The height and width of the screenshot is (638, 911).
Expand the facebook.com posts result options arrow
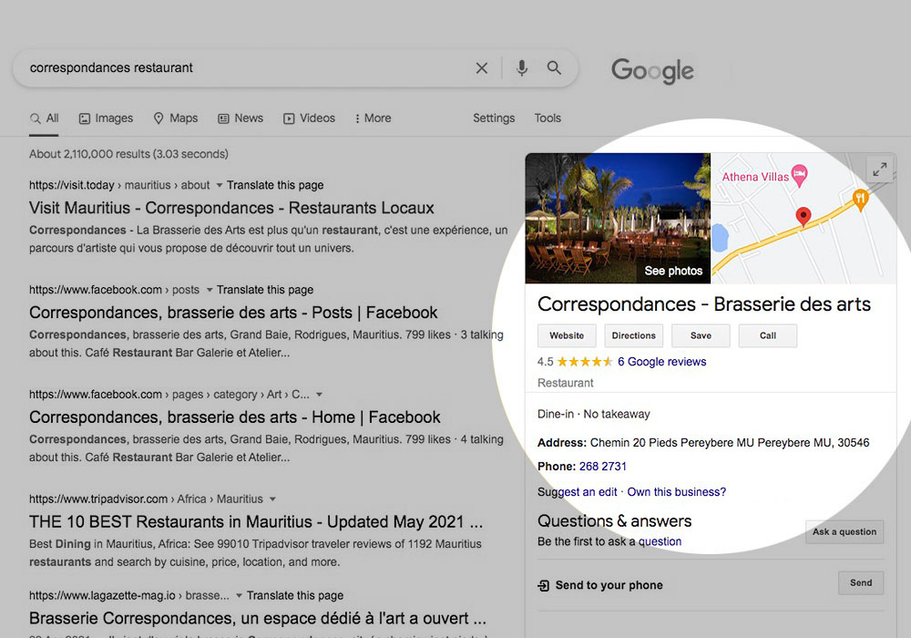[x=210, y=290]
